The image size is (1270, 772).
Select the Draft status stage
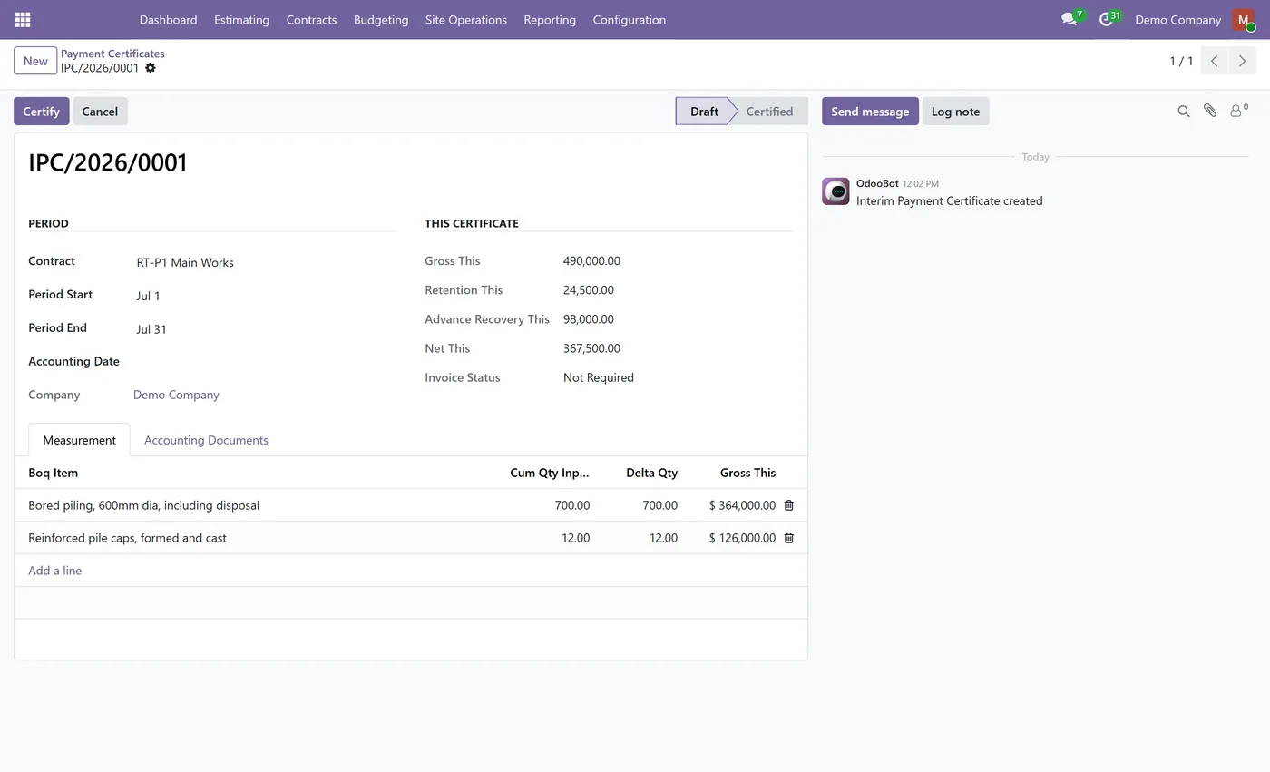pyautogui.click(x=703, y=112)
